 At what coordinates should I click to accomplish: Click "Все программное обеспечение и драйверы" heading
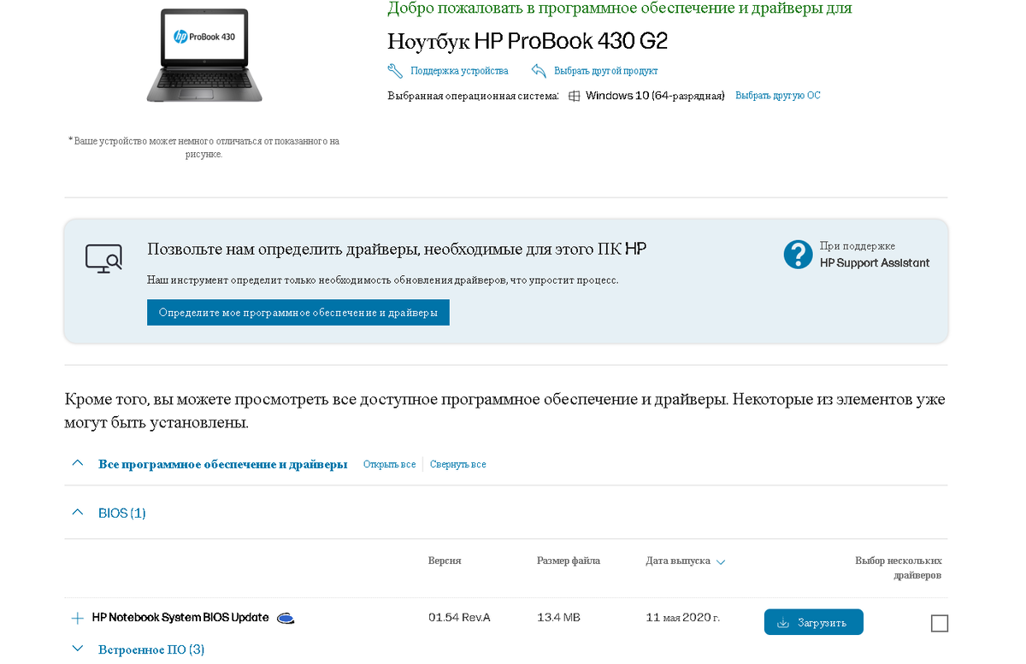[223, 465]
